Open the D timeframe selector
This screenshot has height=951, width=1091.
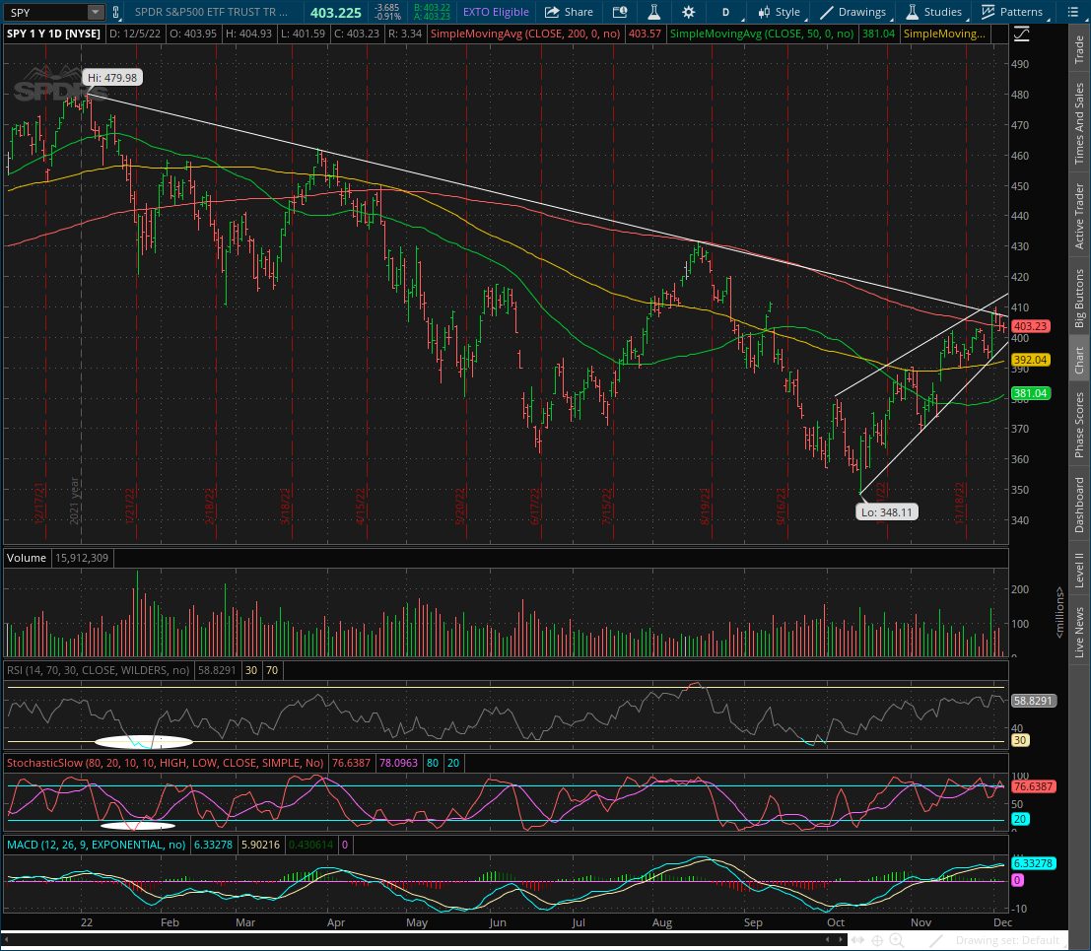pyautogui.click(x=725, y=12)
